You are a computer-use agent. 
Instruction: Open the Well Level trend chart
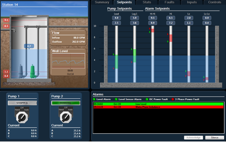(68, 61)
